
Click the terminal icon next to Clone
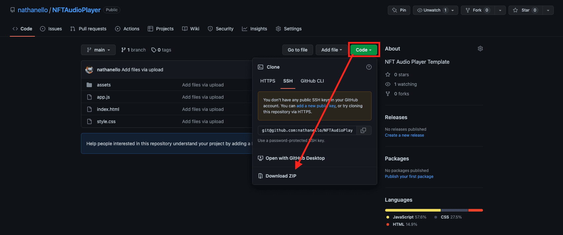tap(261, 67)
